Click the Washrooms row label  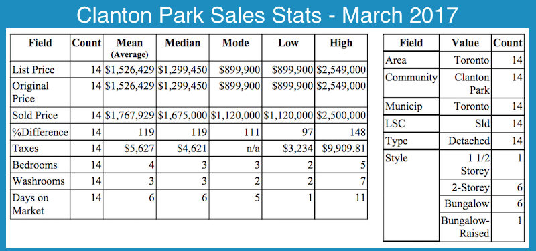point(38,181)
